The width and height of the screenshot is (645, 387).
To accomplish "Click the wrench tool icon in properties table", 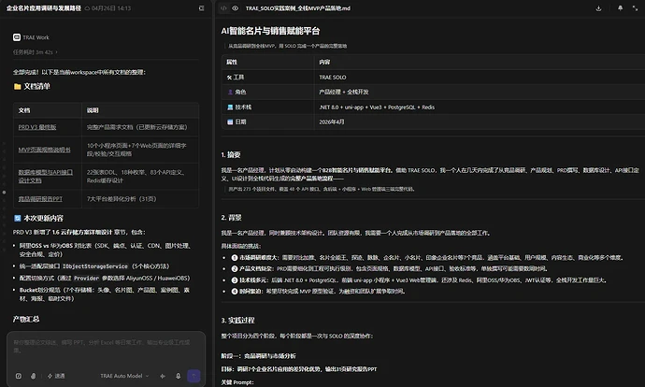I will 229,78.
